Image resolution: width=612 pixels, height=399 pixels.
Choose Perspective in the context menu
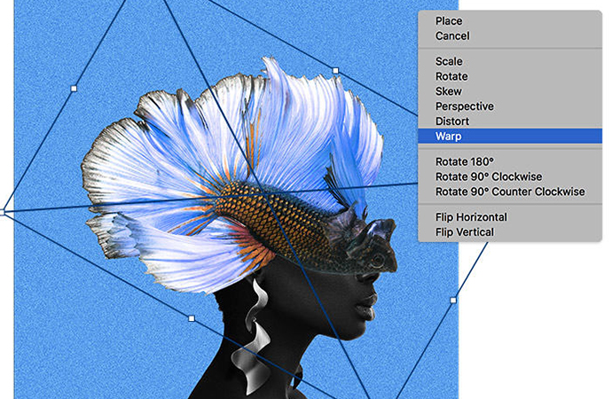(510, 106)
